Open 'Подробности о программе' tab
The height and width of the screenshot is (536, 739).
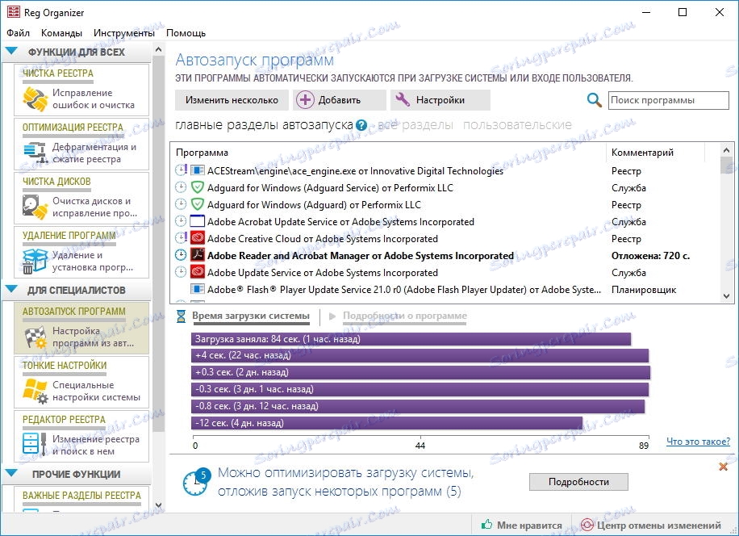(405, 316)
